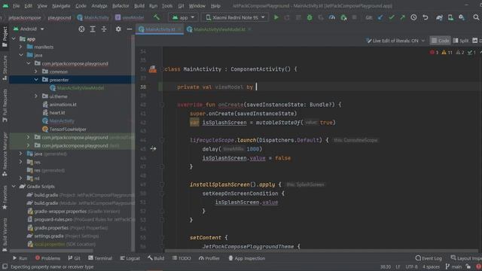Open the Project tool window sidebar tab

point(5,37)
